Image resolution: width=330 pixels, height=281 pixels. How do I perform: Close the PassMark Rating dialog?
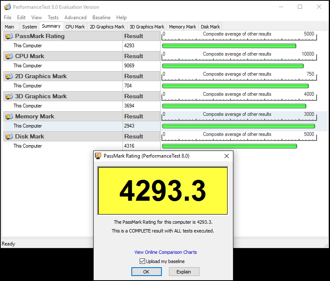click(227, 156)
